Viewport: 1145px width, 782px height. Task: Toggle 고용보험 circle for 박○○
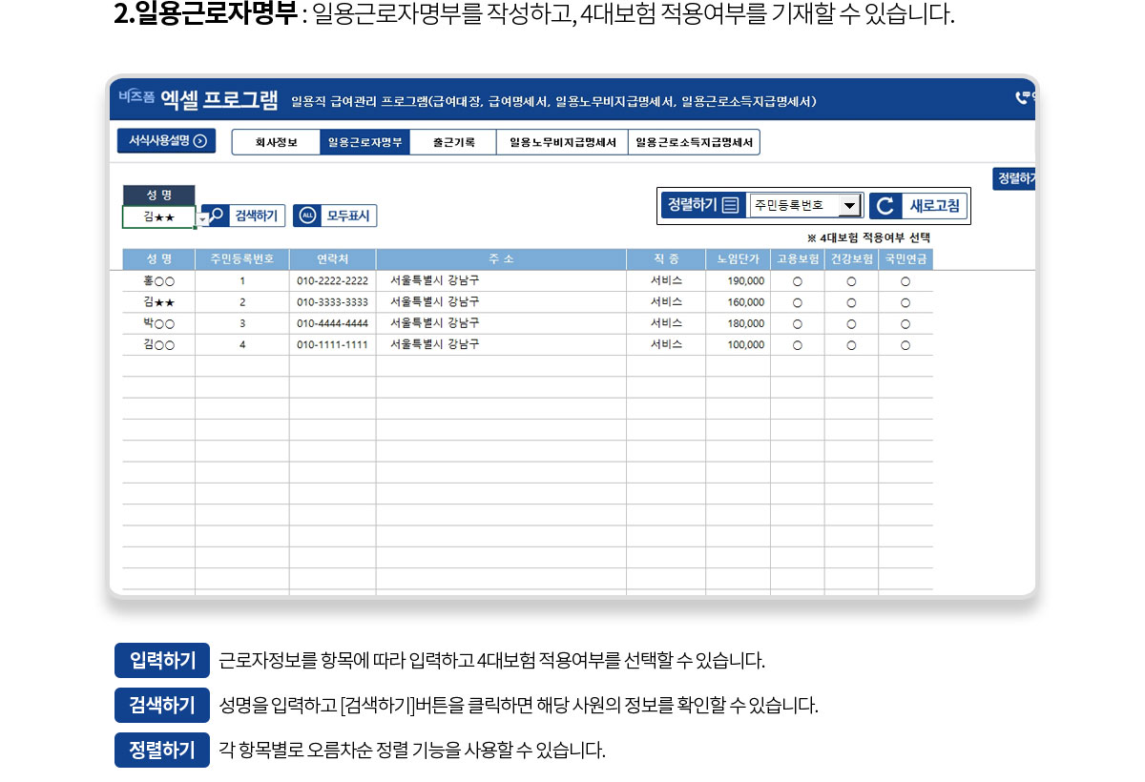(x=797, y=323)
